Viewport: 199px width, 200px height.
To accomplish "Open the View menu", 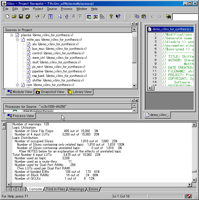I will pos(25,9).
